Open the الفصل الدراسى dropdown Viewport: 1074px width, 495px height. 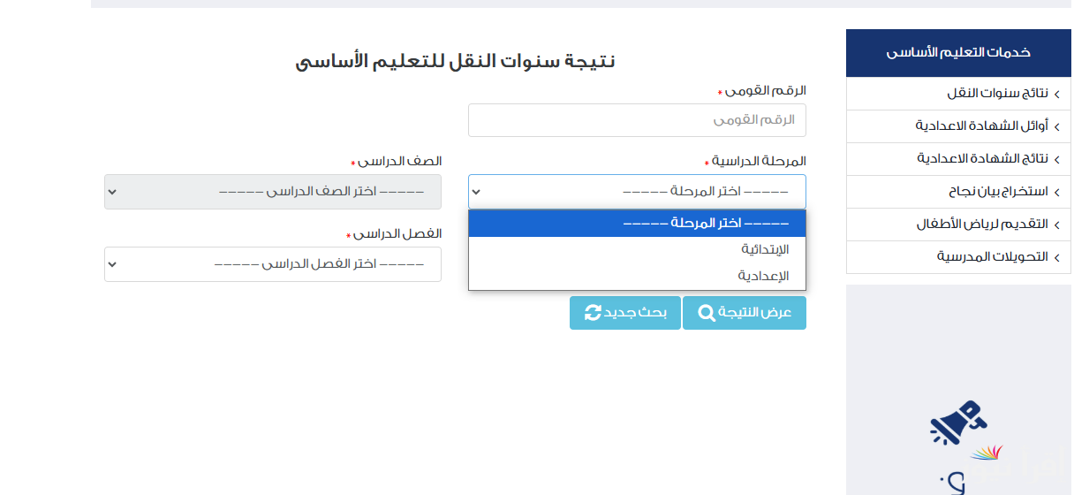pos(273,264)
